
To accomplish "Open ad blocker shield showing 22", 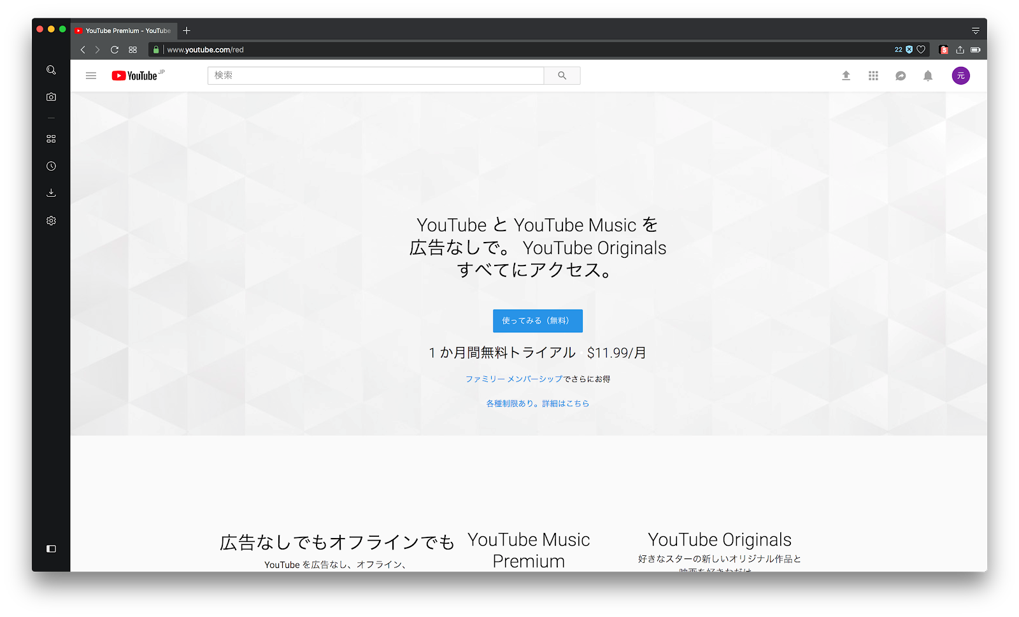I will click(904, 50).
